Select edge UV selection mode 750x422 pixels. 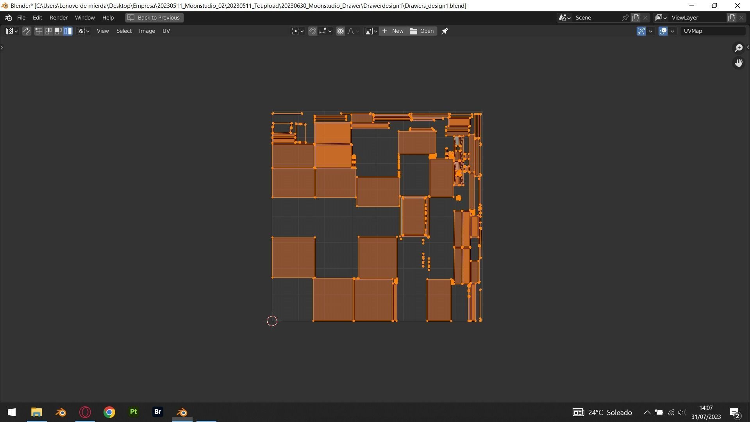[48, 31]
